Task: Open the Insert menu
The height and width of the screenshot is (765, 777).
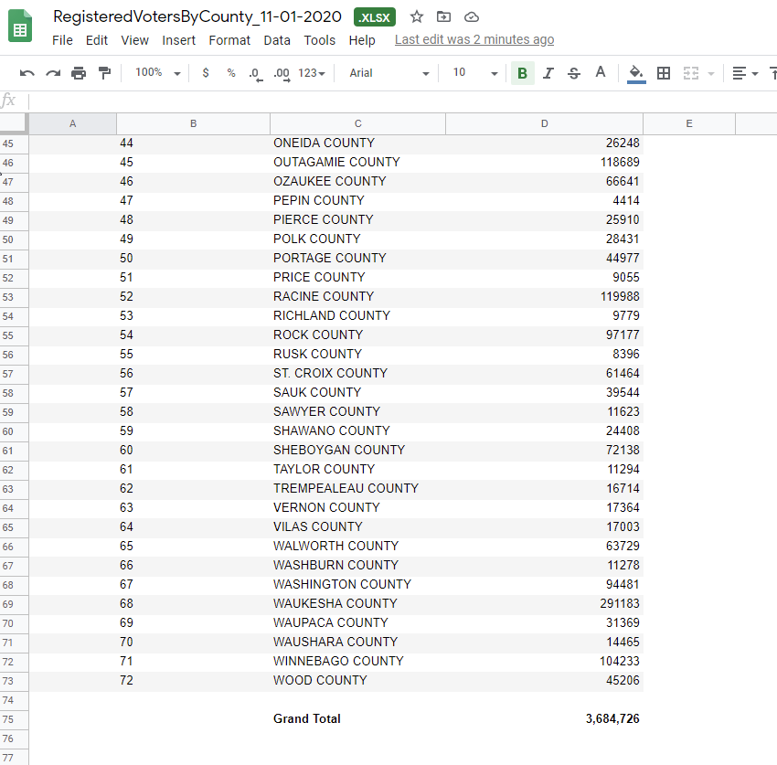Action: (178, 40)
